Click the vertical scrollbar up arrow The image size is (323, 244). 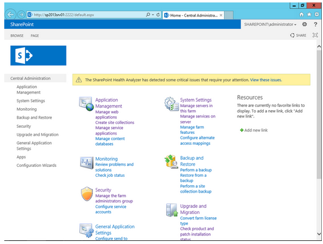[319, 46]
